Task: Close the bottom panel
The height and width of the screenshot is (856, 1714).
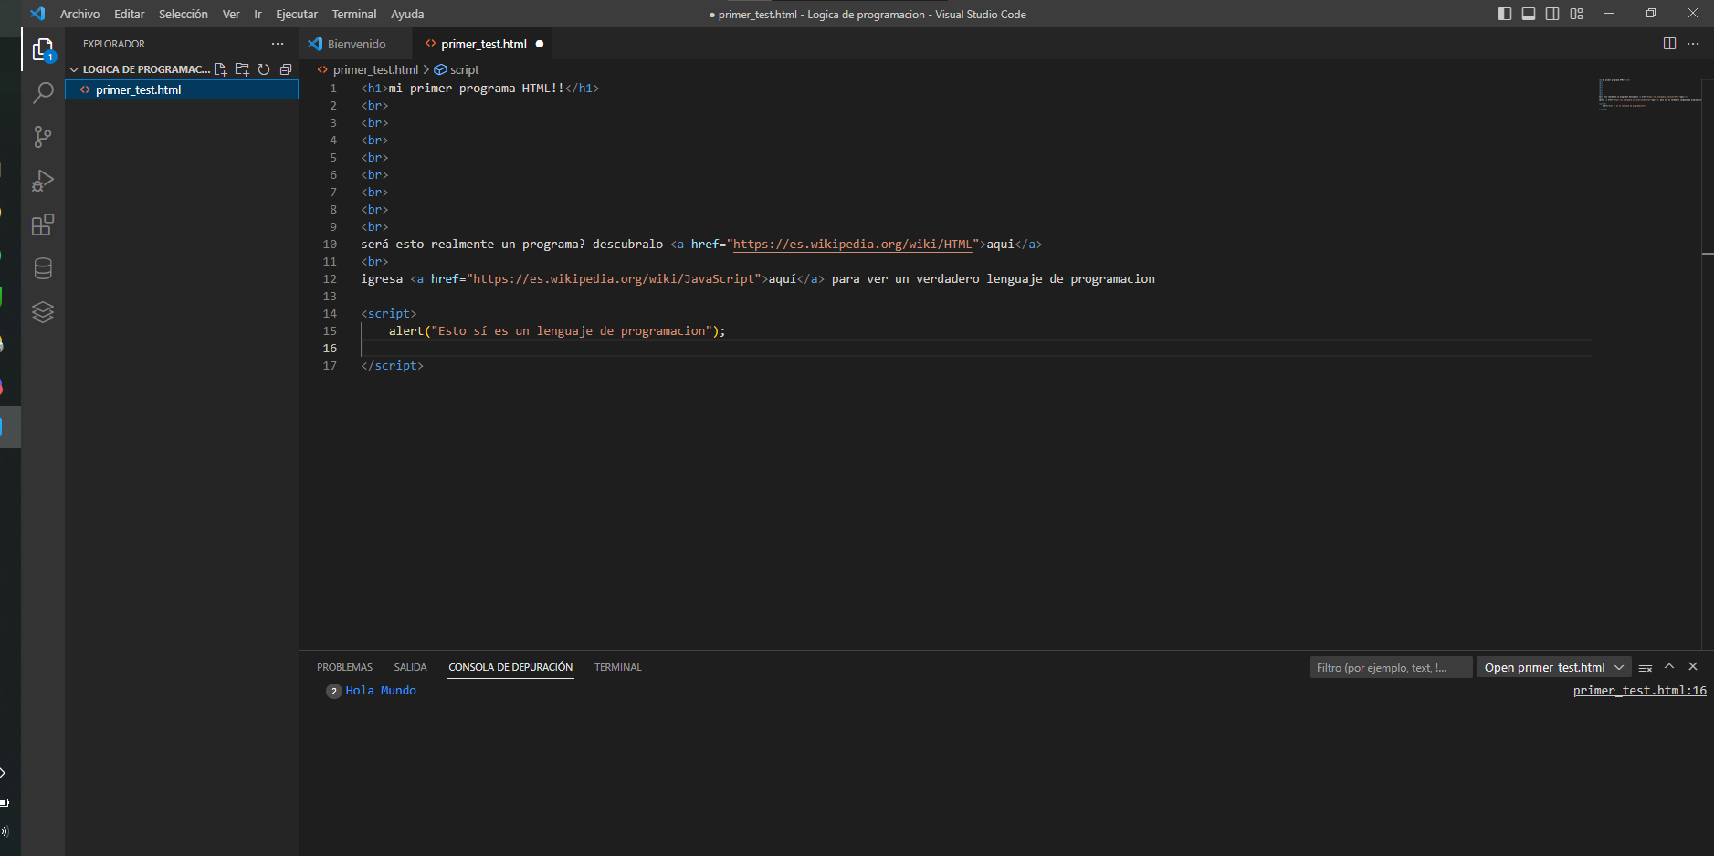Action: (1693, 667)
